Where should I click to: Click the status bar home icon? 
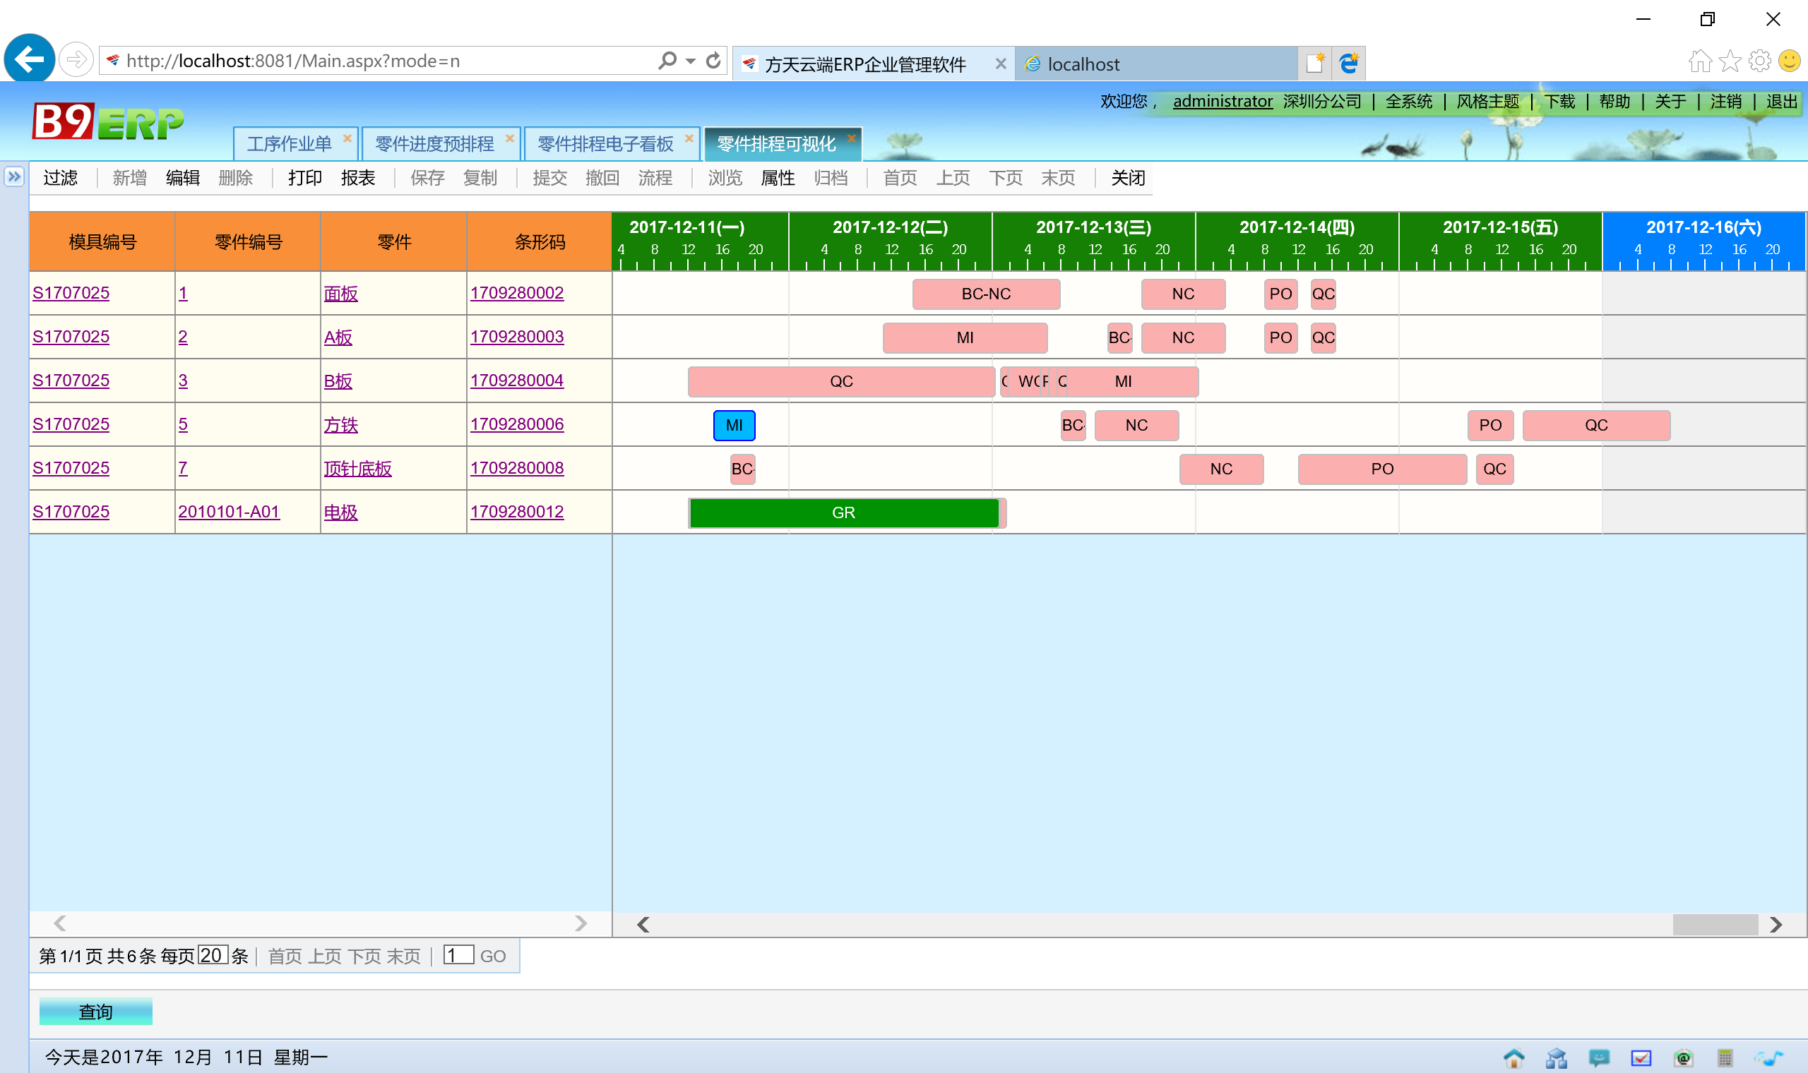click(x=1513, y=1057)
